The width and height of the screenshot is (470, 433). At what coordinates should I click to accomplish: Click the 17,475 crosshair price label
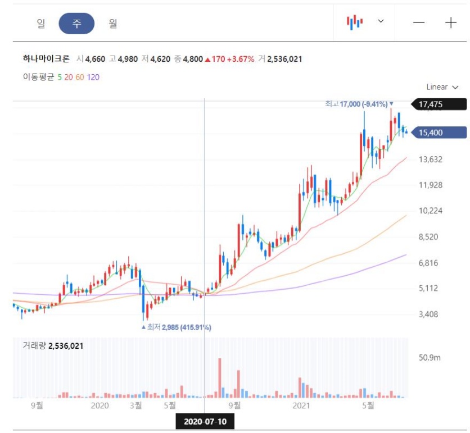tap(440, 104)
